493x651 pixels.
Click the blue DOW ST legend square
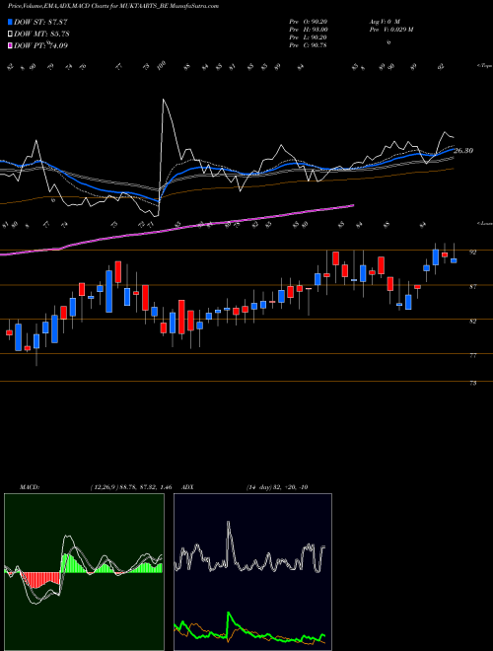11,22
